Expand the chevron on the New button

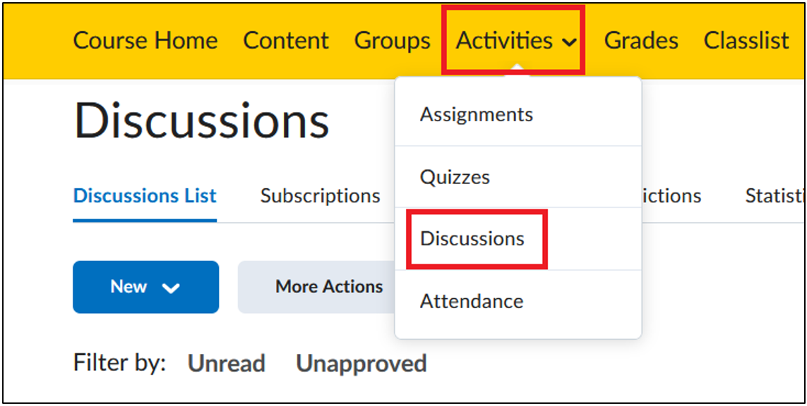[170, 288]
